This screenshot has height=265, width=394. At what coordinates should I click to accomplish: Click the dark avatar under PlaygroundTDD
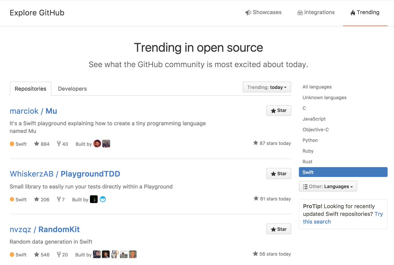point(94,199)
